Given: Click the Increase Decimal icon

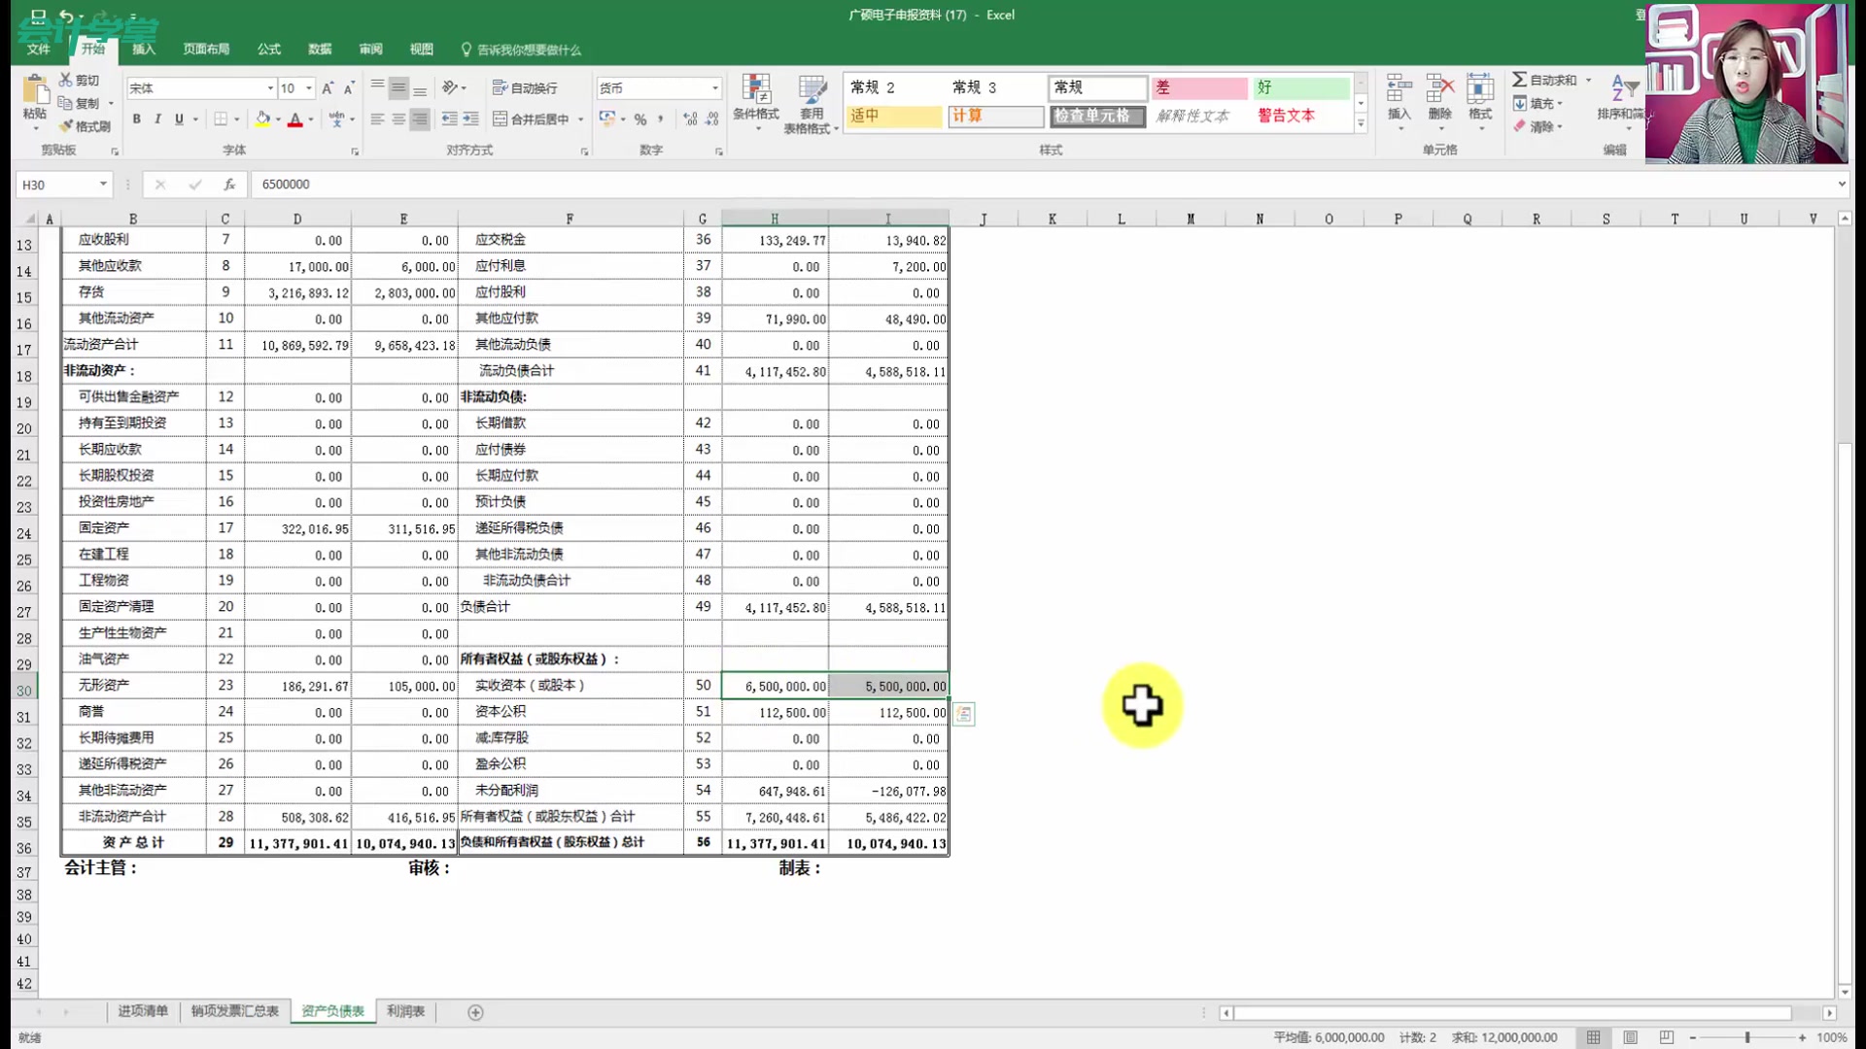Looking at the screenshot, I should pyautogui.click(x=690, y=119).
